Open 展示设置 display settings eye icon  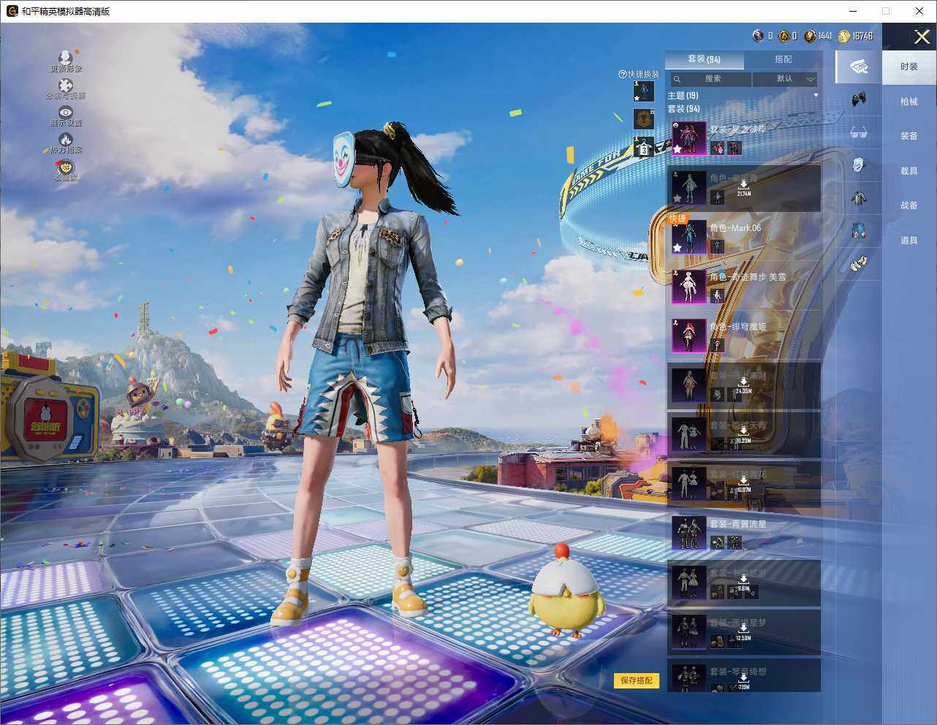66,113
